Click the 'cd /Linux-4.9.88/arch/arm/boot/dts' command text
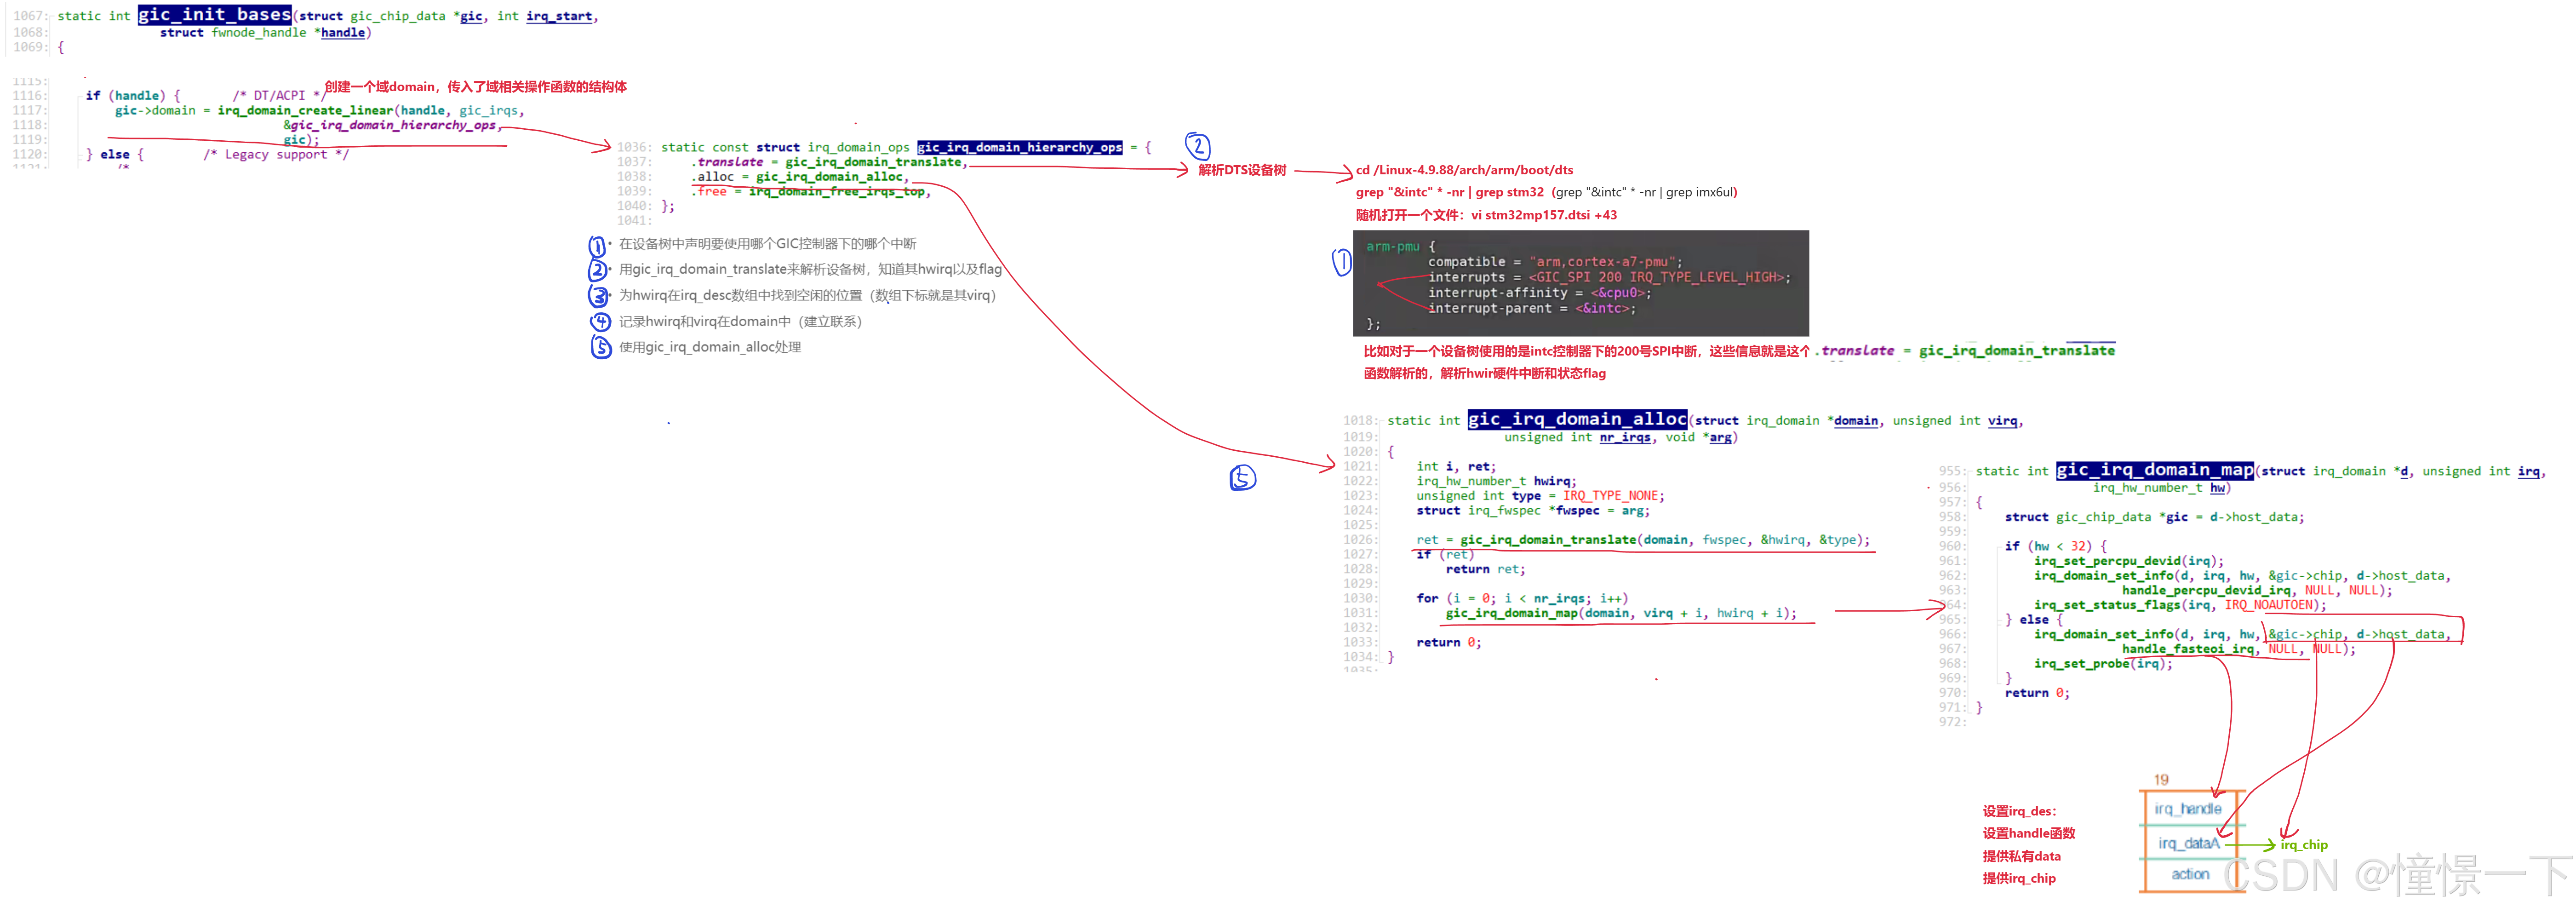 [1464, 170]
